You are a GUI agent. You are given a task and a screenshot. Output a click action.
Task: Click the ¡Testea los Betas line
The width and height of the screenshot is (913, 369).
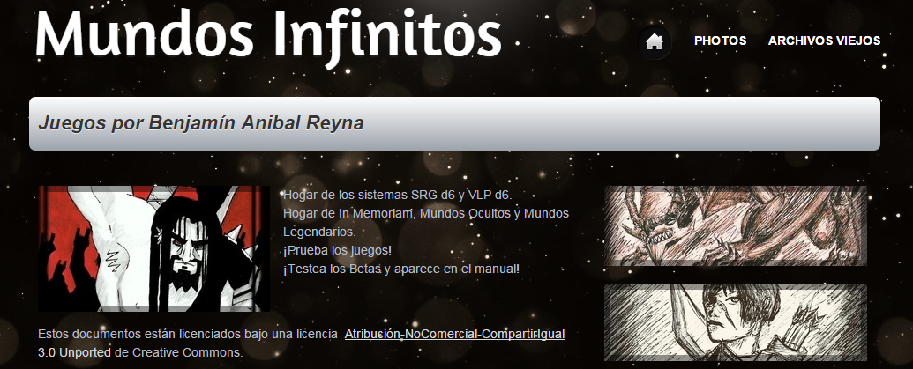tap(400, 269)
